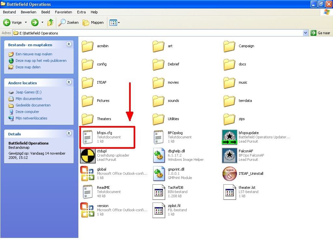Click the Vorige back arrow button
Viewport: 333px width, 250px height.
pos(12,22)
